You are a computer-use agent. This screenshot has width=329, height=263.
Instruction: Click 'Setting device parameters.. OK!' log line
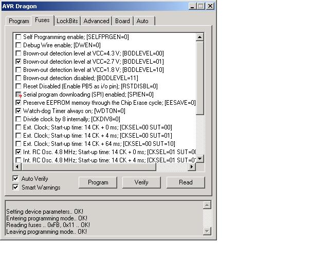(45, 212)
